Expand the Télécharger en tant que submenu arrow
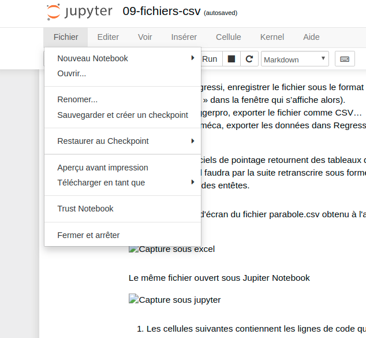The width and height of the screenshot is (366, 338). pyautogui.click(x=193, y=182)
